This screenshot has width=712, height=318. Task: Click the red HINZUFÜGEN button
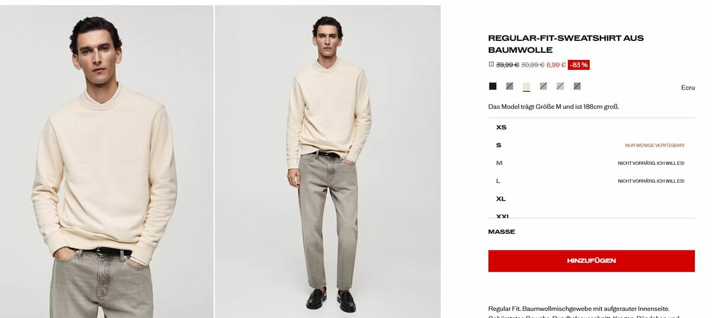(592, 261)
